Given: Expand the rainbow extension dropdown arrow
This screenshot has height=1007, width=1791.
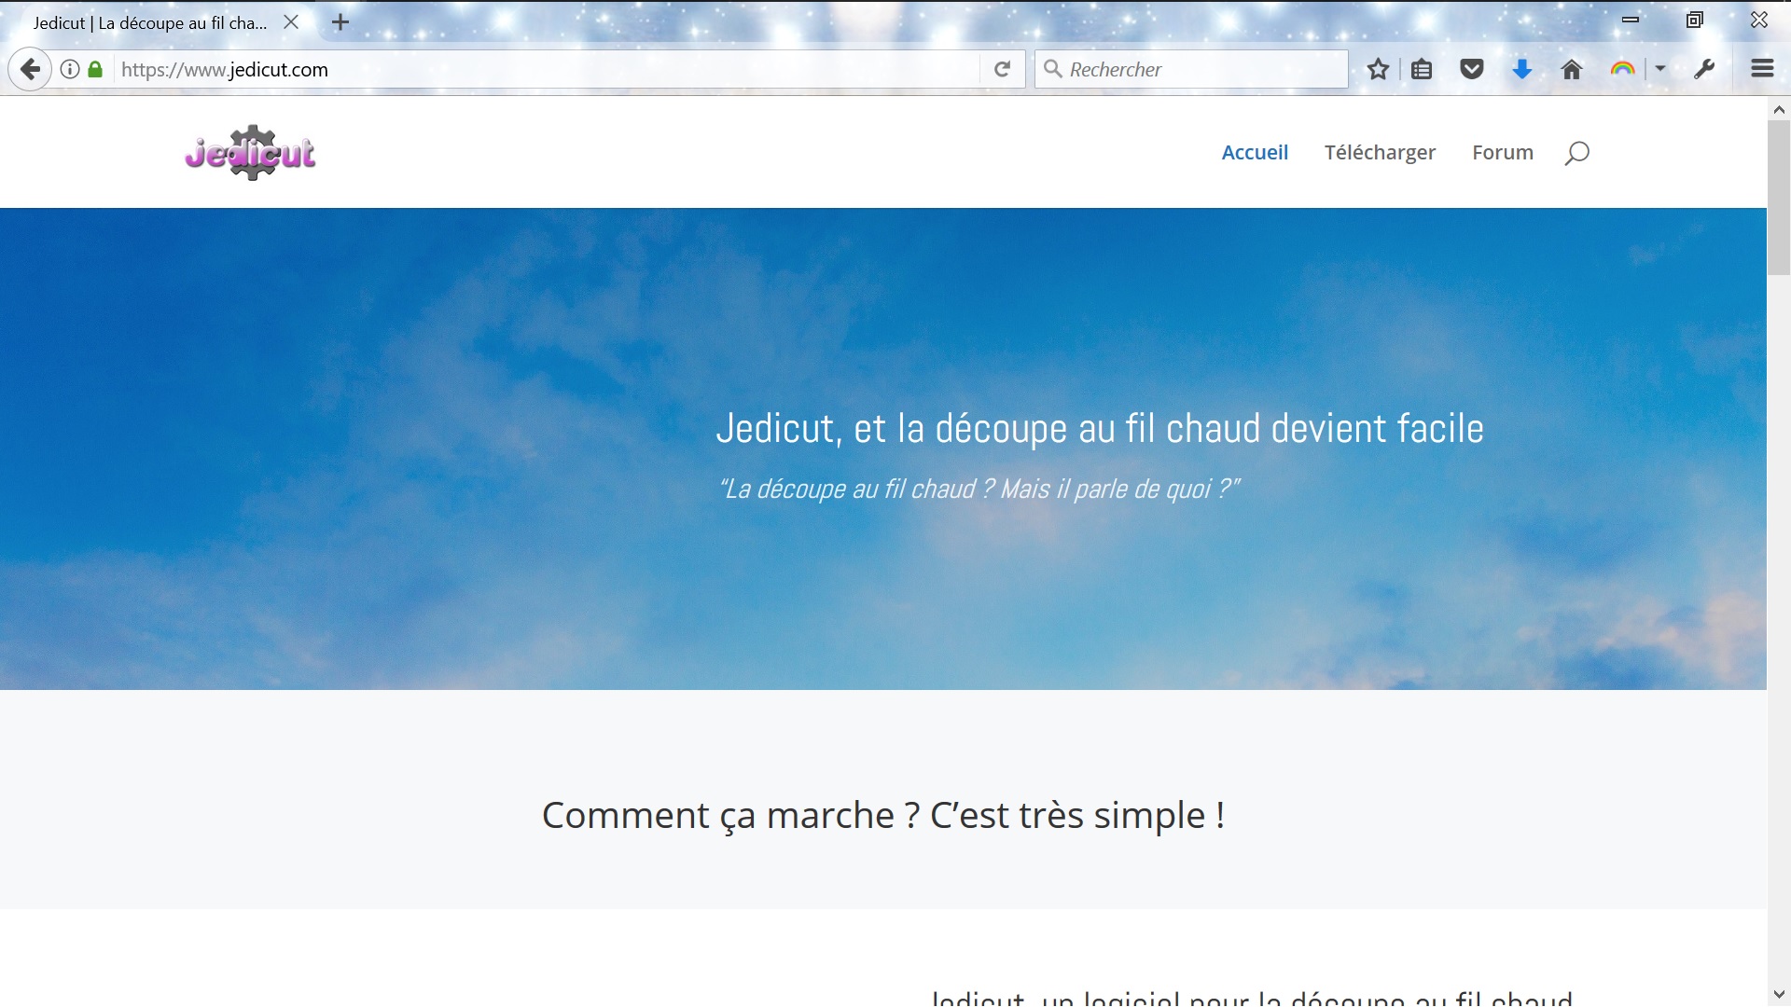Looking at the screenshot, I should 1660,68.
